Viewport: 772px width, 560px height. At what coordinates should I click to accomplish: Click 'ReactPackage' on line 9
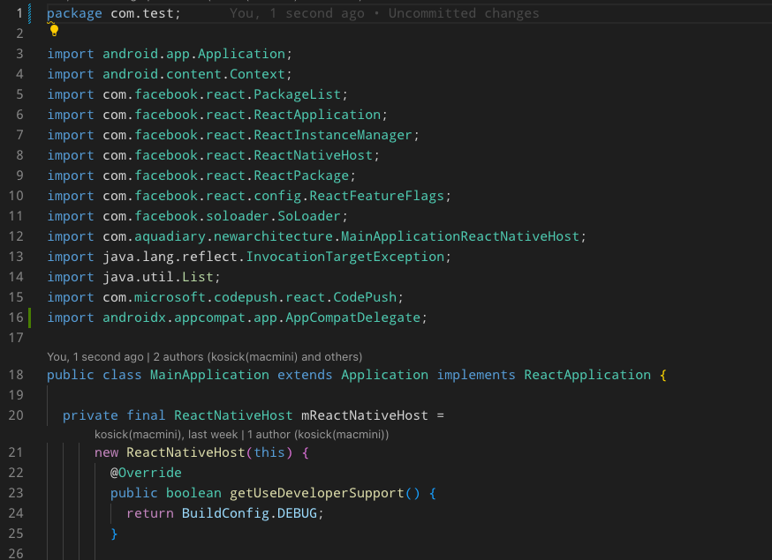tap(301, 175)
